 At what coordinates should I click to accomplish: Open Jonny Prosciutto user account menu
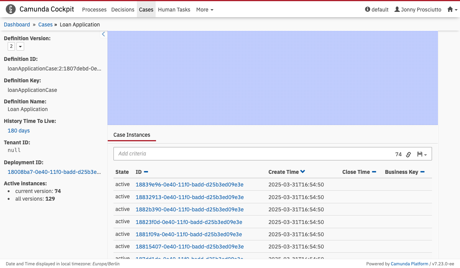pos(418,10)
